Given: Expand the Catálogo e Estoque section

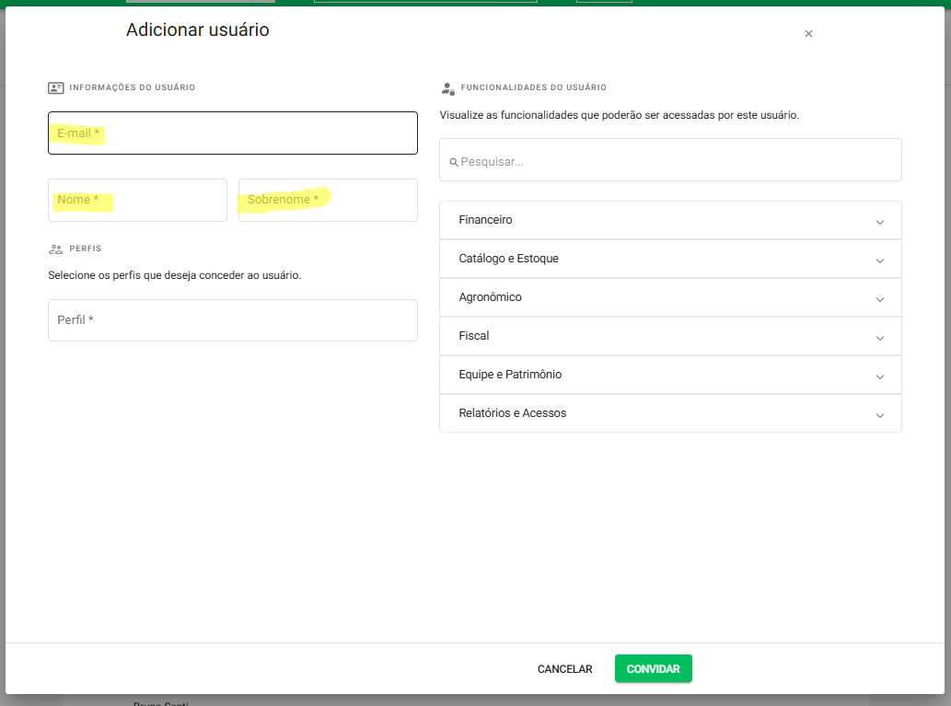Looking at the screenshot, I should tap(669, 260).
